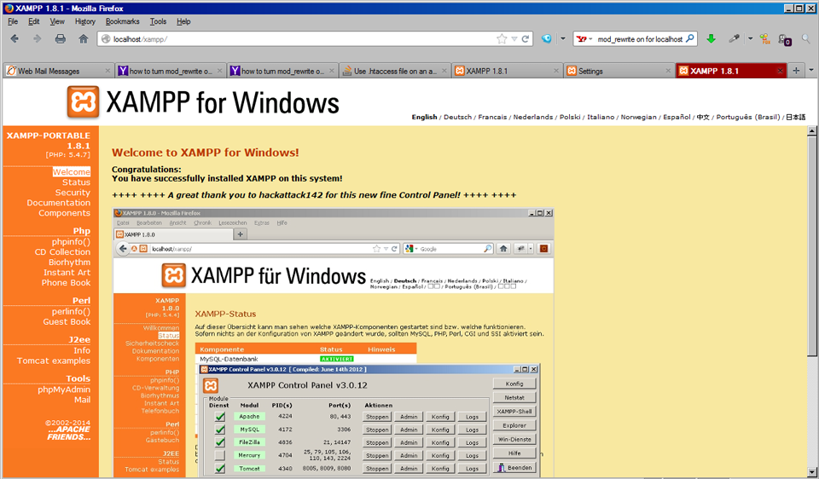Screen dimensions: 819x479
Task: Open the Status sidebar link
Action: pyautogui.click(x=76, y=182)
